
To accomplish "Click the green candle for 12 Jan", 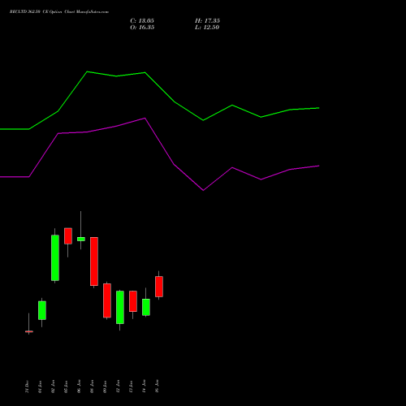I will [x=120, y=307].
